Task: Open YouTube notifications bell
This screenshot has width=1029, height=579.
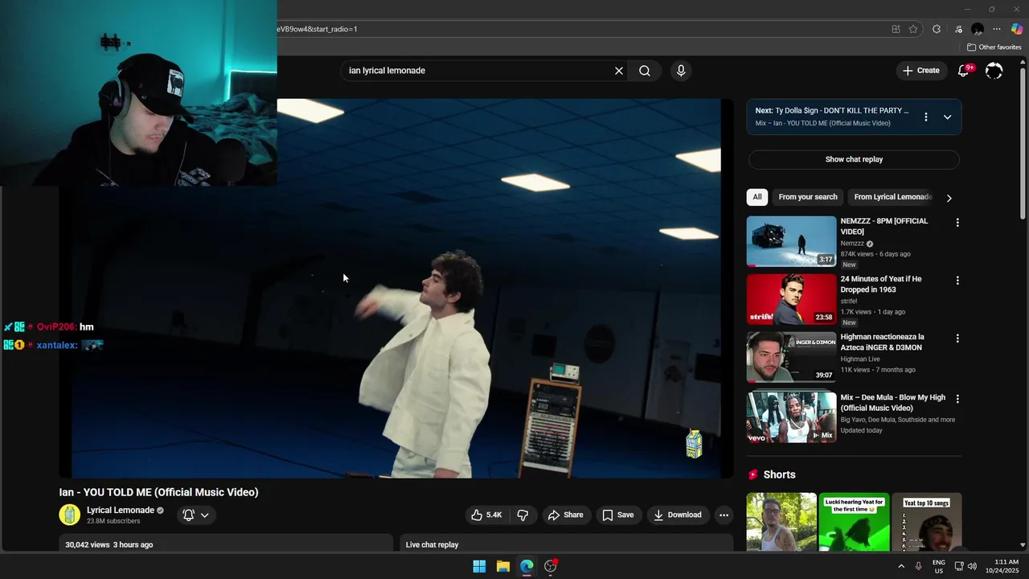Action: 964,71
